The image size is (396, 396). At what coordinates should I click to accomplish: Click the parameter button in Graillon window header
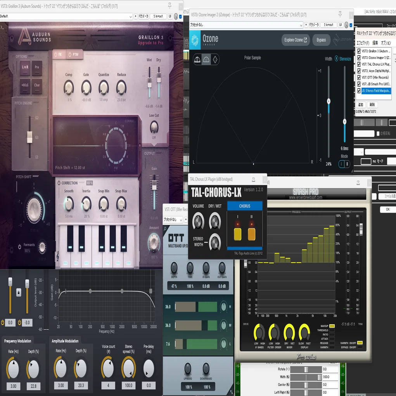click(144, 16)
